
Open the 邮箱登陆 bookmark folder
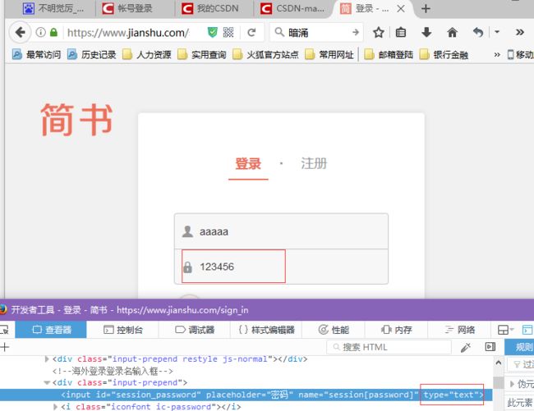pyautogui.click(x=389, y=54)
